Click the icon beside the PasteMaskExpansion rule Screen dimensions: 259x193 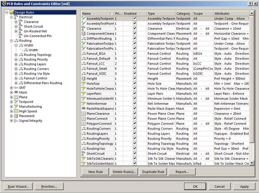pyautogui.click(x=83, y=109)
